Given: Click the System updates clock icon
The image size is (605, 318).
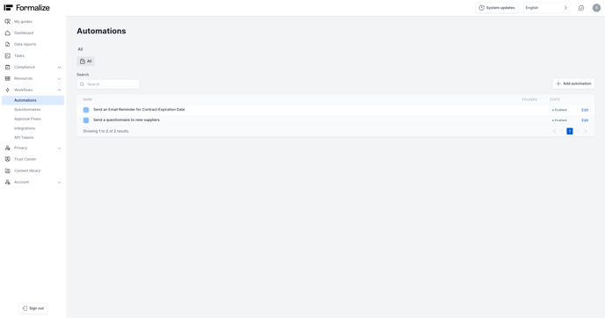Looking at the screenshot, I should 482,8.
